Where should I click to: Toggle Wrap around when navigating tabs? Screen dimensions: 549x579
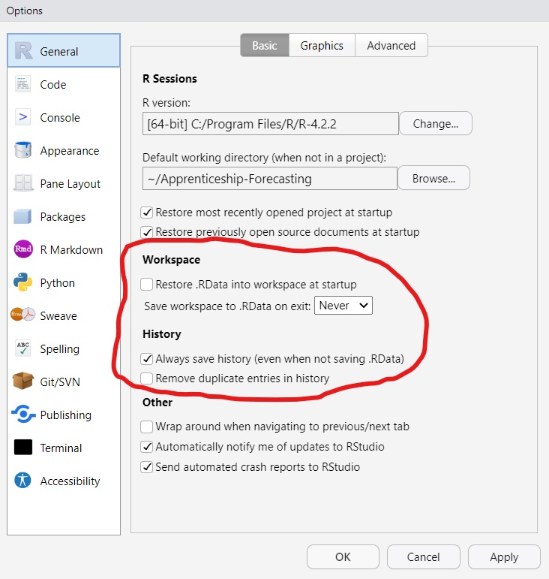pyautogui.click(x=148, y=427)
